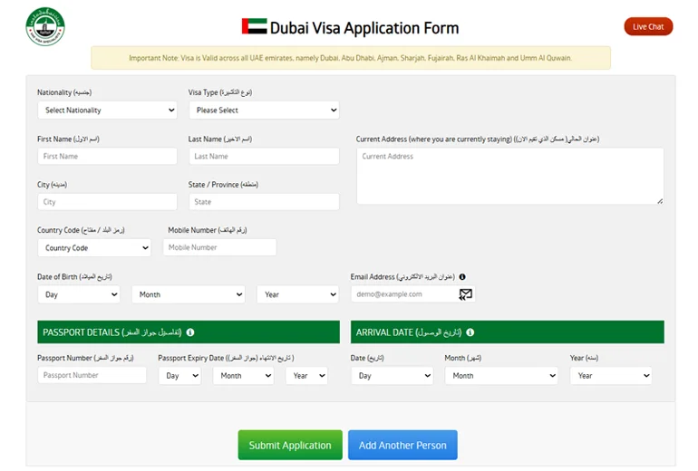Focus the Last Name input field

point(264,156)
